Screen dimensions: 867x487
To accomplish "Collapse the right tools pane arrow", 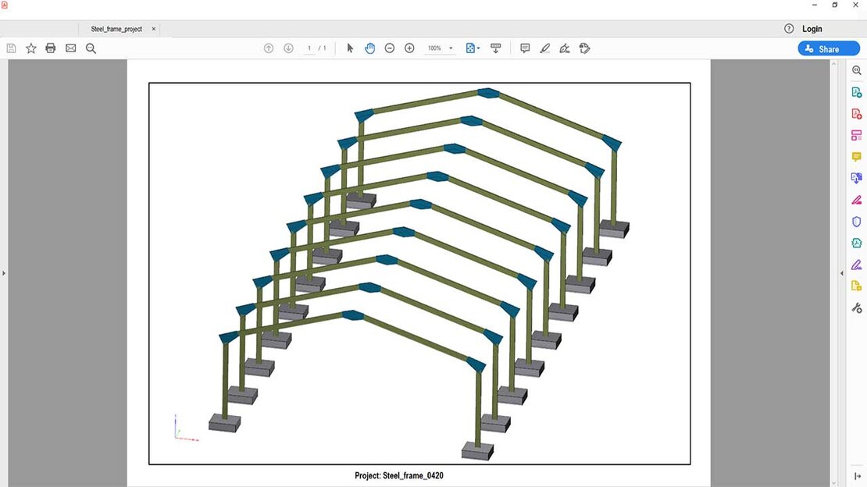I will point(842,273).
